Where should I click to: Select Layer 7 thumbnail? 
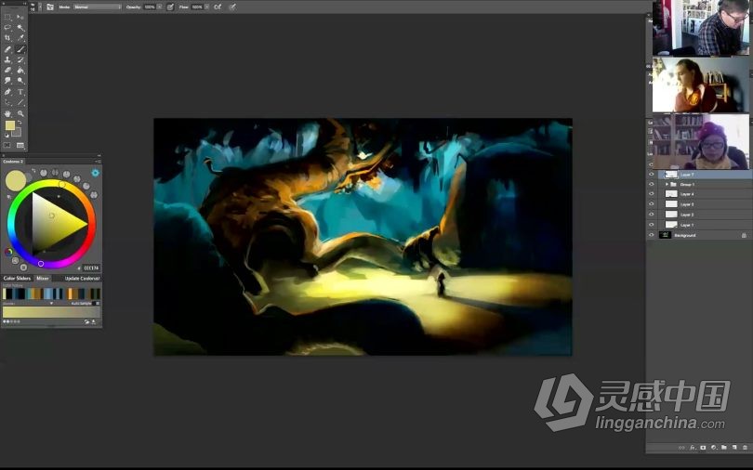671,174
